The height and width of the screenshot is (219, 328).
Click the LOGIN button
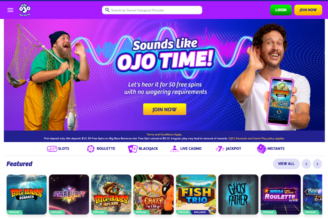point(281,10)
